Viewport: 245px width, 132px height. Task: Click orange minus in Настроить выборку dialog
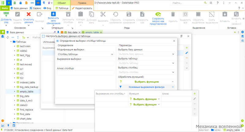pyautogui.click(x=187, y=58)
